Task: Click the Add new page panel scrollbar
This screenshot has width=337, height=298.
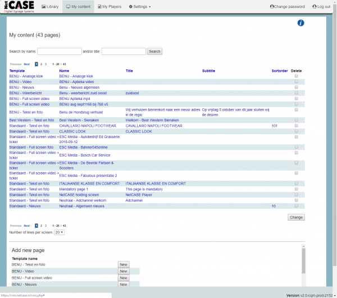Action: [x=303, y=261]
